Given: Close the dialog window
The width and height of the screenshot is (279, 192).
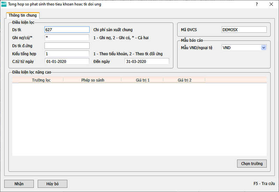Looking at the screenshot, I should tap(271, 5).
